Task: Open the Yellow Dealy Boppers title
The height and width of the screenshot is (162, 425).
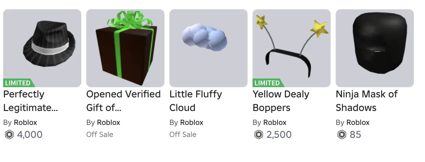Action: [281, 101]
